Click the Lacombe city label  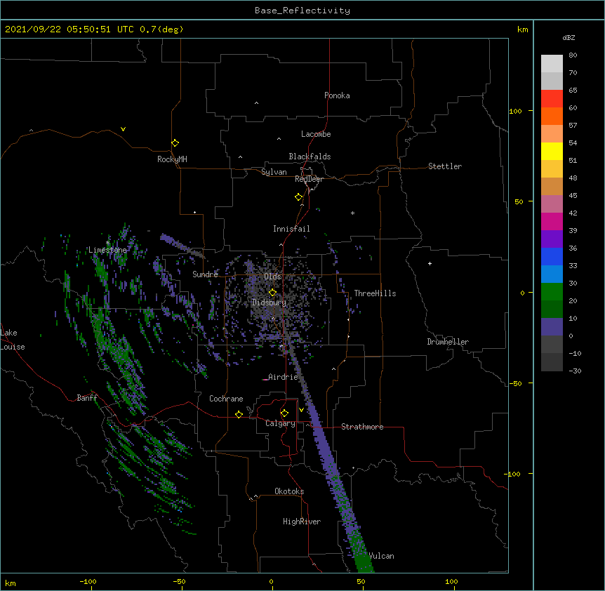coord(316,134)
